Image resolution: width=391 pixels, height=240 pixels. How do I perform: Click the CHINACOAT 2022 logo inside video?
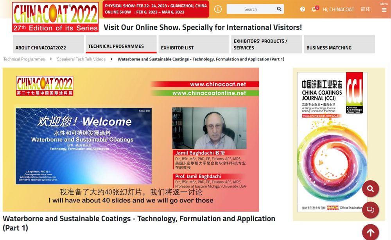coord(45,85)
